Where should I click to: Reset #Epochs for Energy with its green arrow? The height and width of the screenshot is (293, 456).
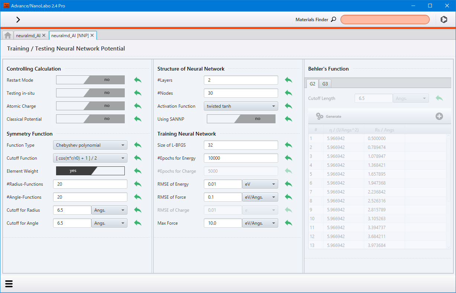[x=289, y=158]
